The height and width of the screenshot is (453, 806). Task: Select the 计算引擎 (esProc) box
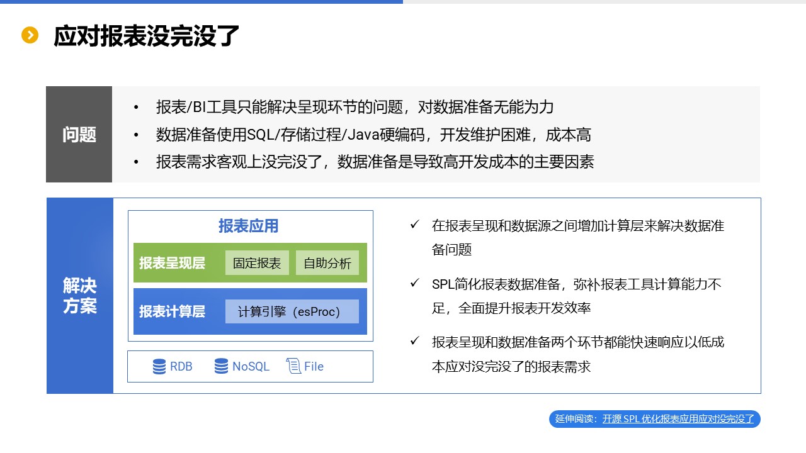point(292,311)
